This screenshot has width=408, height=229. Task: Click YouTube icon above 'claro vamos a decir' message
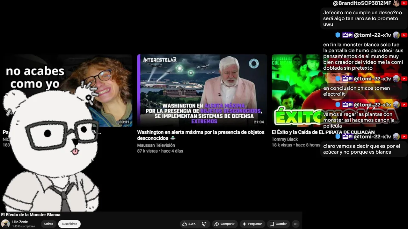(x=404, y=136)
